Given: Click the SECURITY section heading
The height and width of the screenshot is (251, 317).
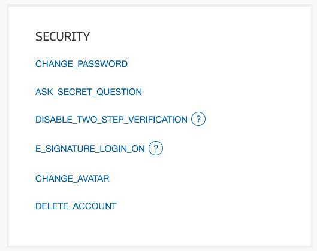Looking at the screenshot, I should [63, 36].
